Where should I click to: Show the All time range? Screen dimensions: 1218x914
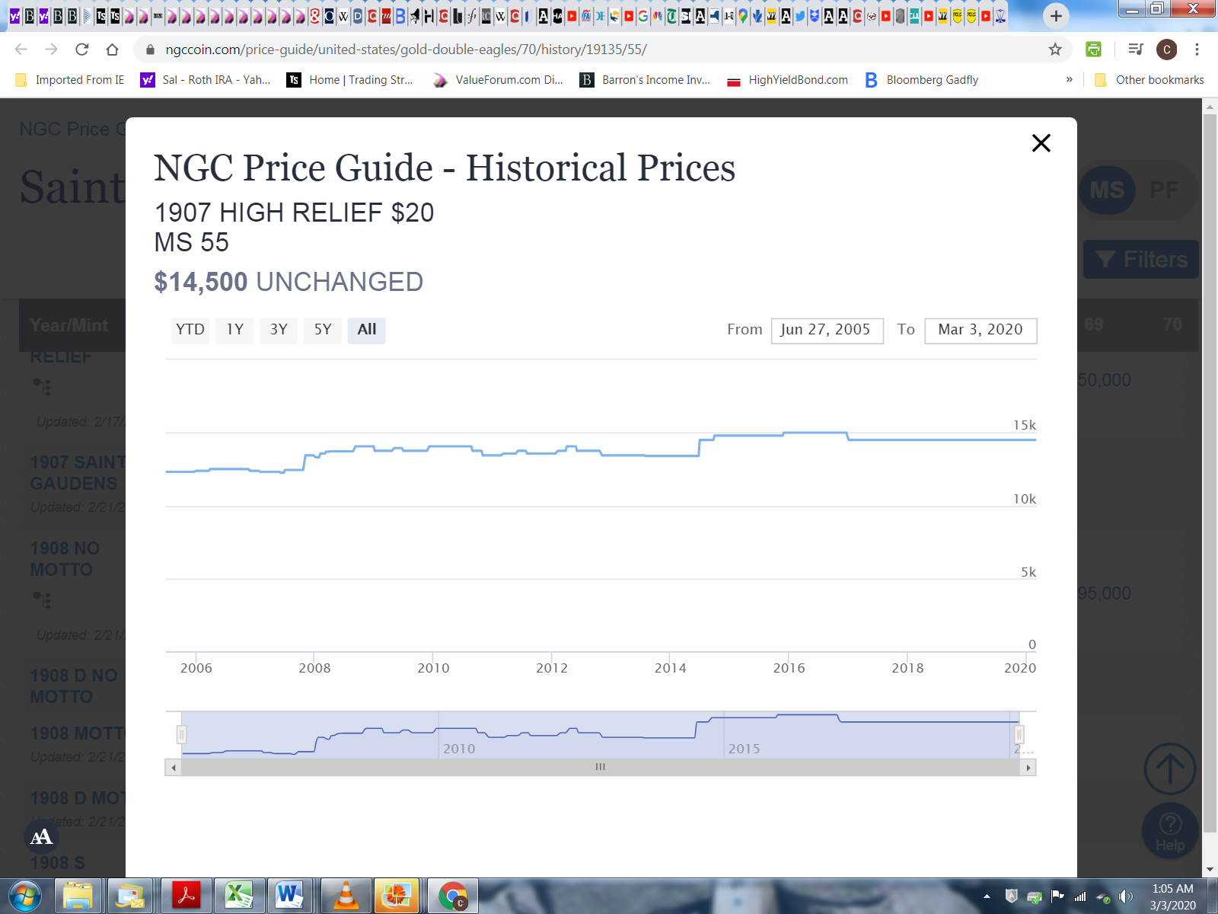coord(367,330)
